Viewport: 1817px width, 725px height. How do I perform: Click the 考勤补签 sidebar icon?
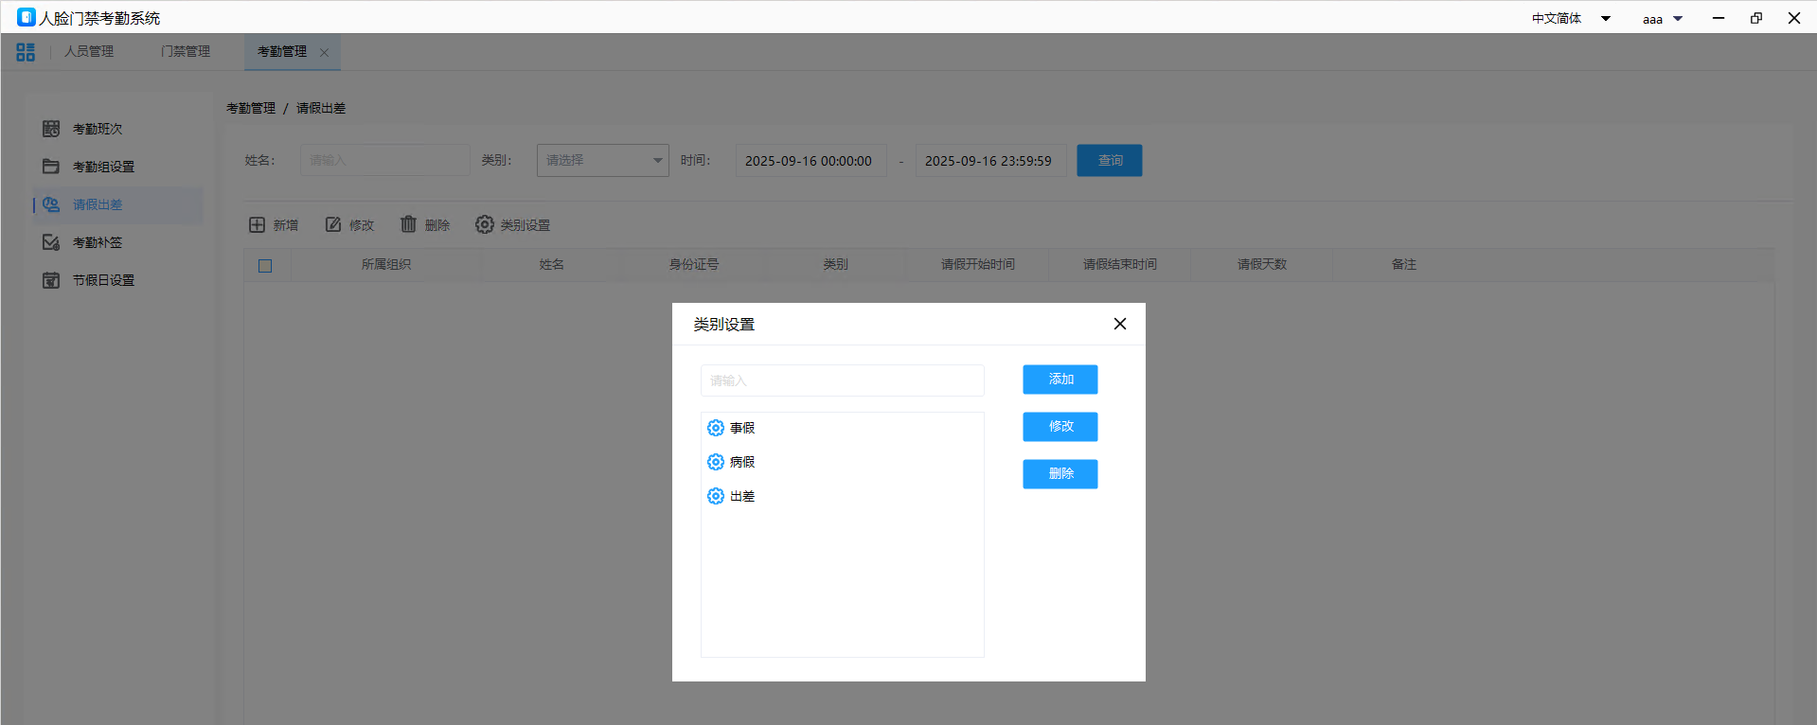51,242
